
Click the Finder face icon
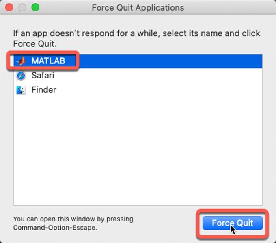[21, 90]
